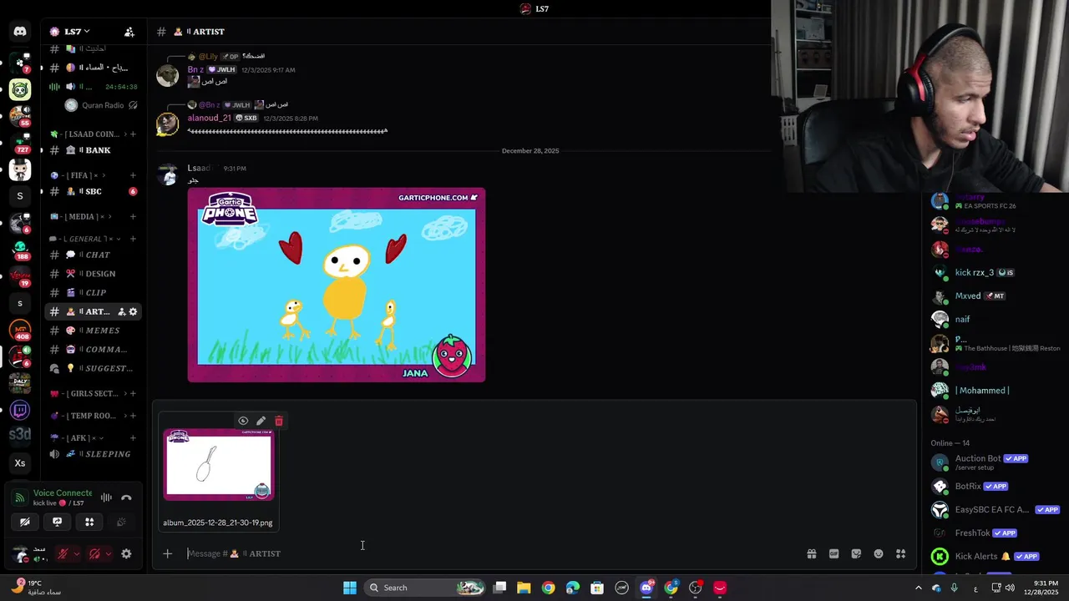Open the s3d server icon
The image size is (1069, 601).
click(20, 436)
